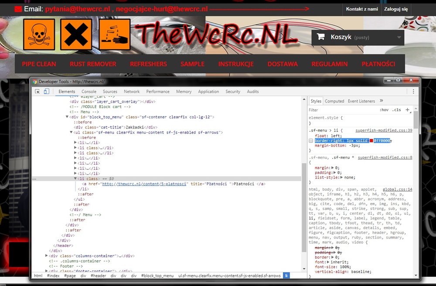Open the Koszyk cart dropdown arrow
The height and width of the screenshot is (286, 436).
pyautogui.click(x=399, y=37)
